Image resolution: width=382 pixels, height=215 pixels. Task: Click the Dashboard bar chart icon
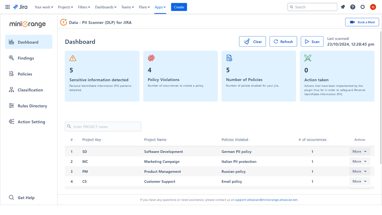pyautogui.click(x=11, y=42)
